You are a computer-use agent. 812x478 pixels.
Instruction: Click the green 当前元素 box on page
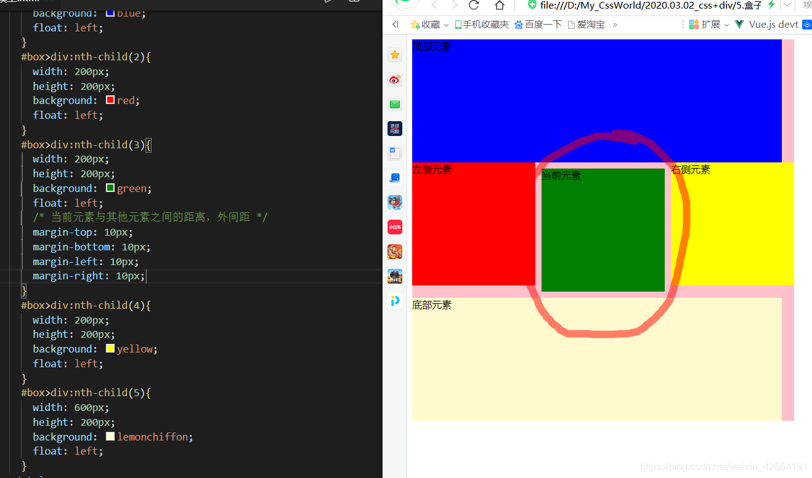click(x=603, y=230)
